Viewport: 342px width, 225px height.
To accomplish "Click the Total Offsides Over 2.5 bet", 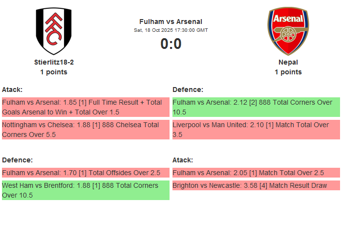I will (85, 173).
